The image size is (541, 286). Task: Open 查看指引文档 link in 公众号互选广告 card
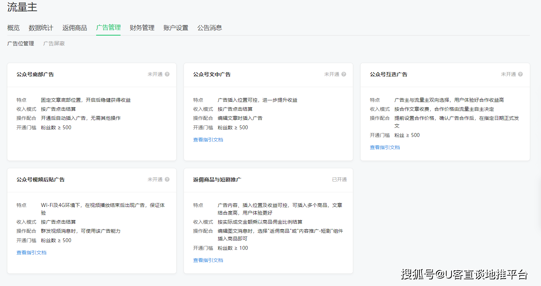[x=385, y=147]
